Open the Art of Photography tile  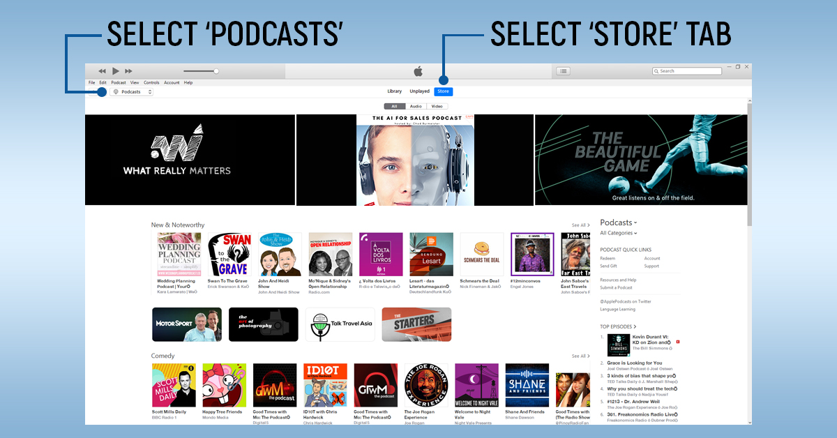pos(264,324)
